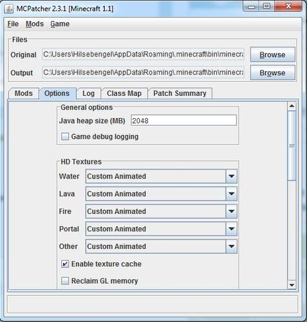Switch to the Patch Summary tab
Viewport: 307px width, 322px height.
pyautogui.click(x=179, y=93)
